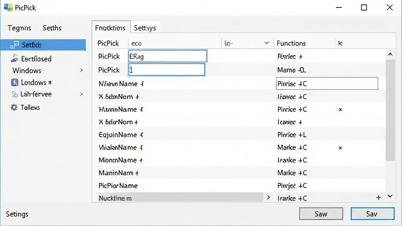
Task: Select the X.6ebmNom row
Action: (x=241, y=97)
